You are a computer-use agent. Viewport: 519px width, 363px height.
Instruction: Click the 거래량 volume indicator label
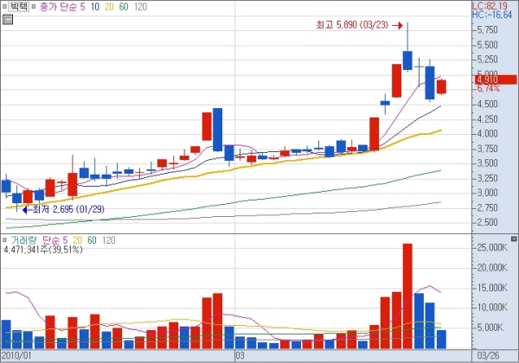[x=23, y=239]
